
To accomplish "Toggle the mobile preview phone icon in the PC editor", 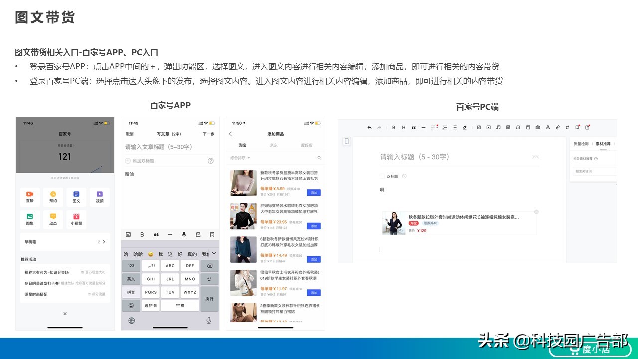I will pos(347,141).
